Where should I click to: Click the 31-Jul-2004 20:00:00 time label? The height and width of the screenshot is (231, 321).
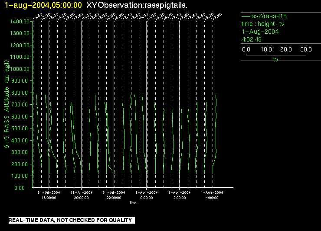click(x=82, y=195)
